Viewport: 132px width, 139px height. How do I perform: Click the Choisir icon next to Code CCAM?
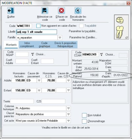pyautogui.click(x=102, y=54)
